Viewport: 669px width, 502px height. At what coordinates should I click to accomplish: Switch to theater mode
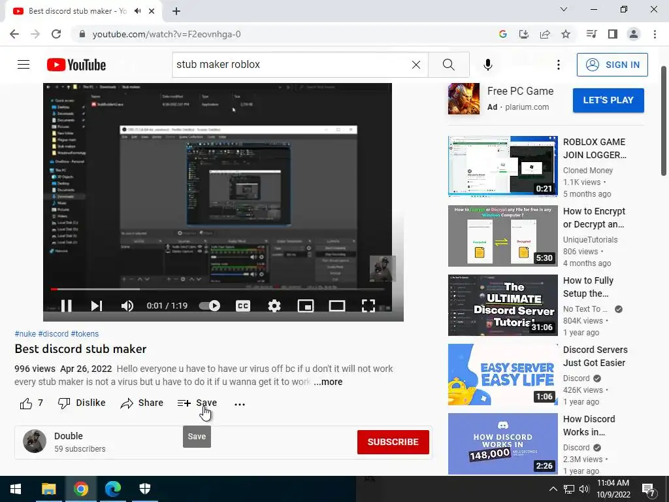click(337, 306)
